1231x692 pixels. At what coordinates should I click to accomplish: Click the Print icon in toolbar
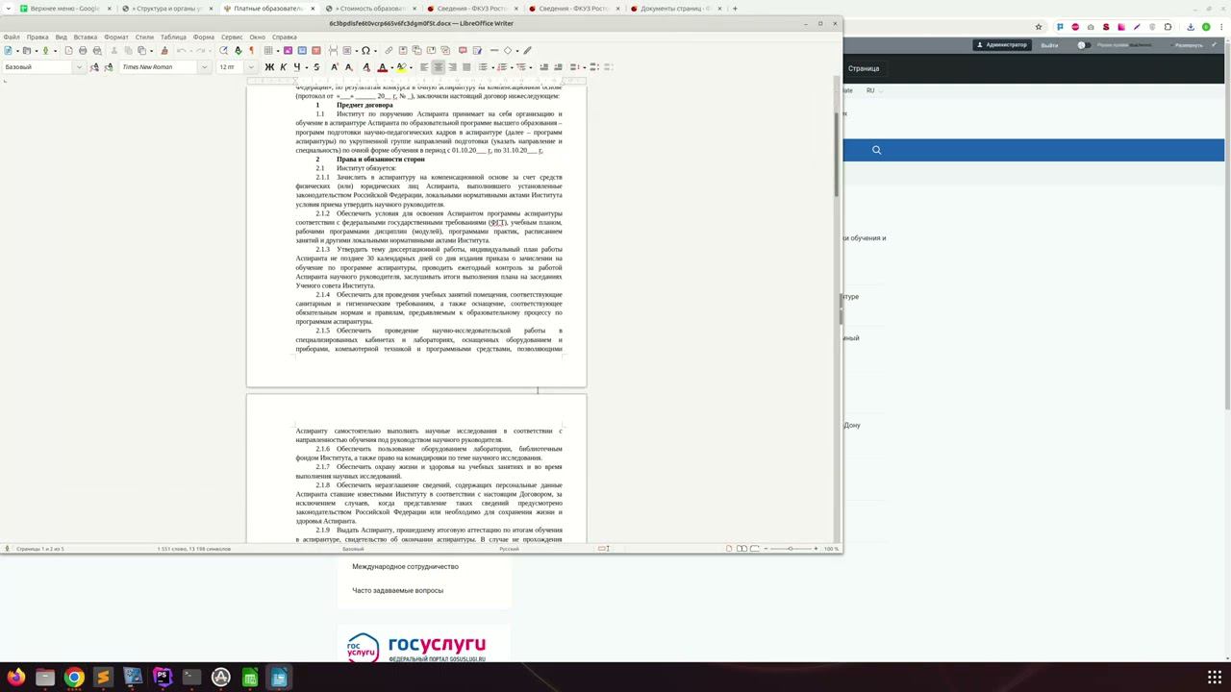tap(83, 50)
